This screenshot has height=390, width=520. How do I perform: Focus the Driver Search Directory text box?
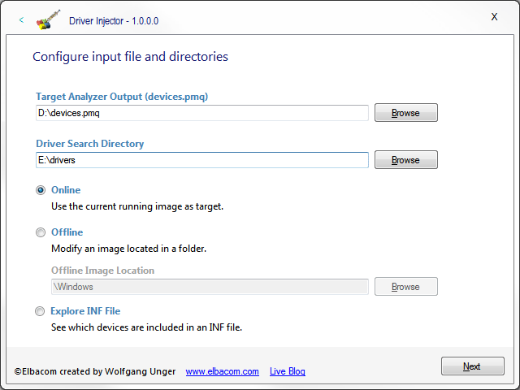point(201,160)
